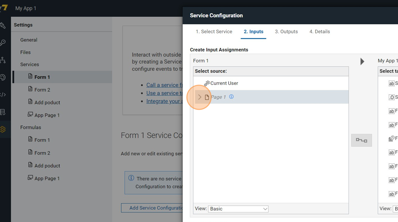Image resolution: width=398 pixels, height=222 pixels.
Task: Open the yellow settings gear icon
Action: click(3, 129)
